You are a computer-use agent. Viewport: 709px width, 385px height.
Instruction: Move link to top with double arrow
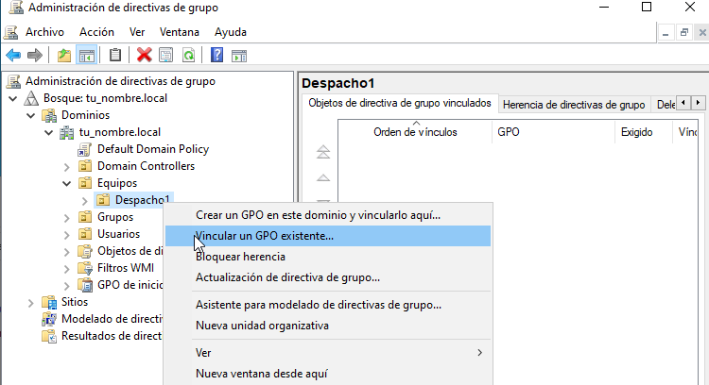(x=323, y=152)
